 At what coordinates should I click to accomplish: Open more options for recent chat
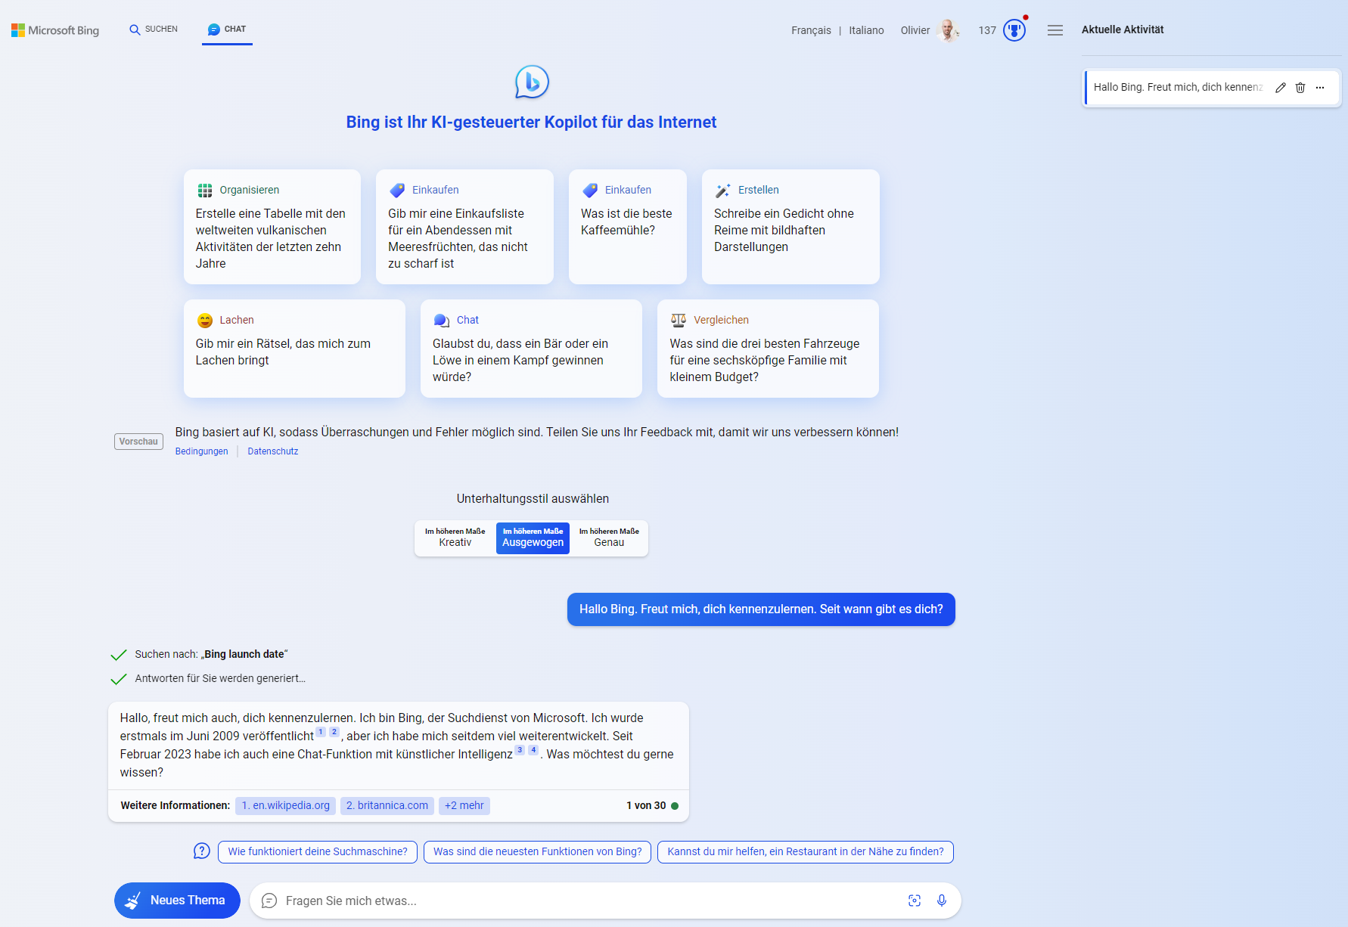[x=1320, y=88]
